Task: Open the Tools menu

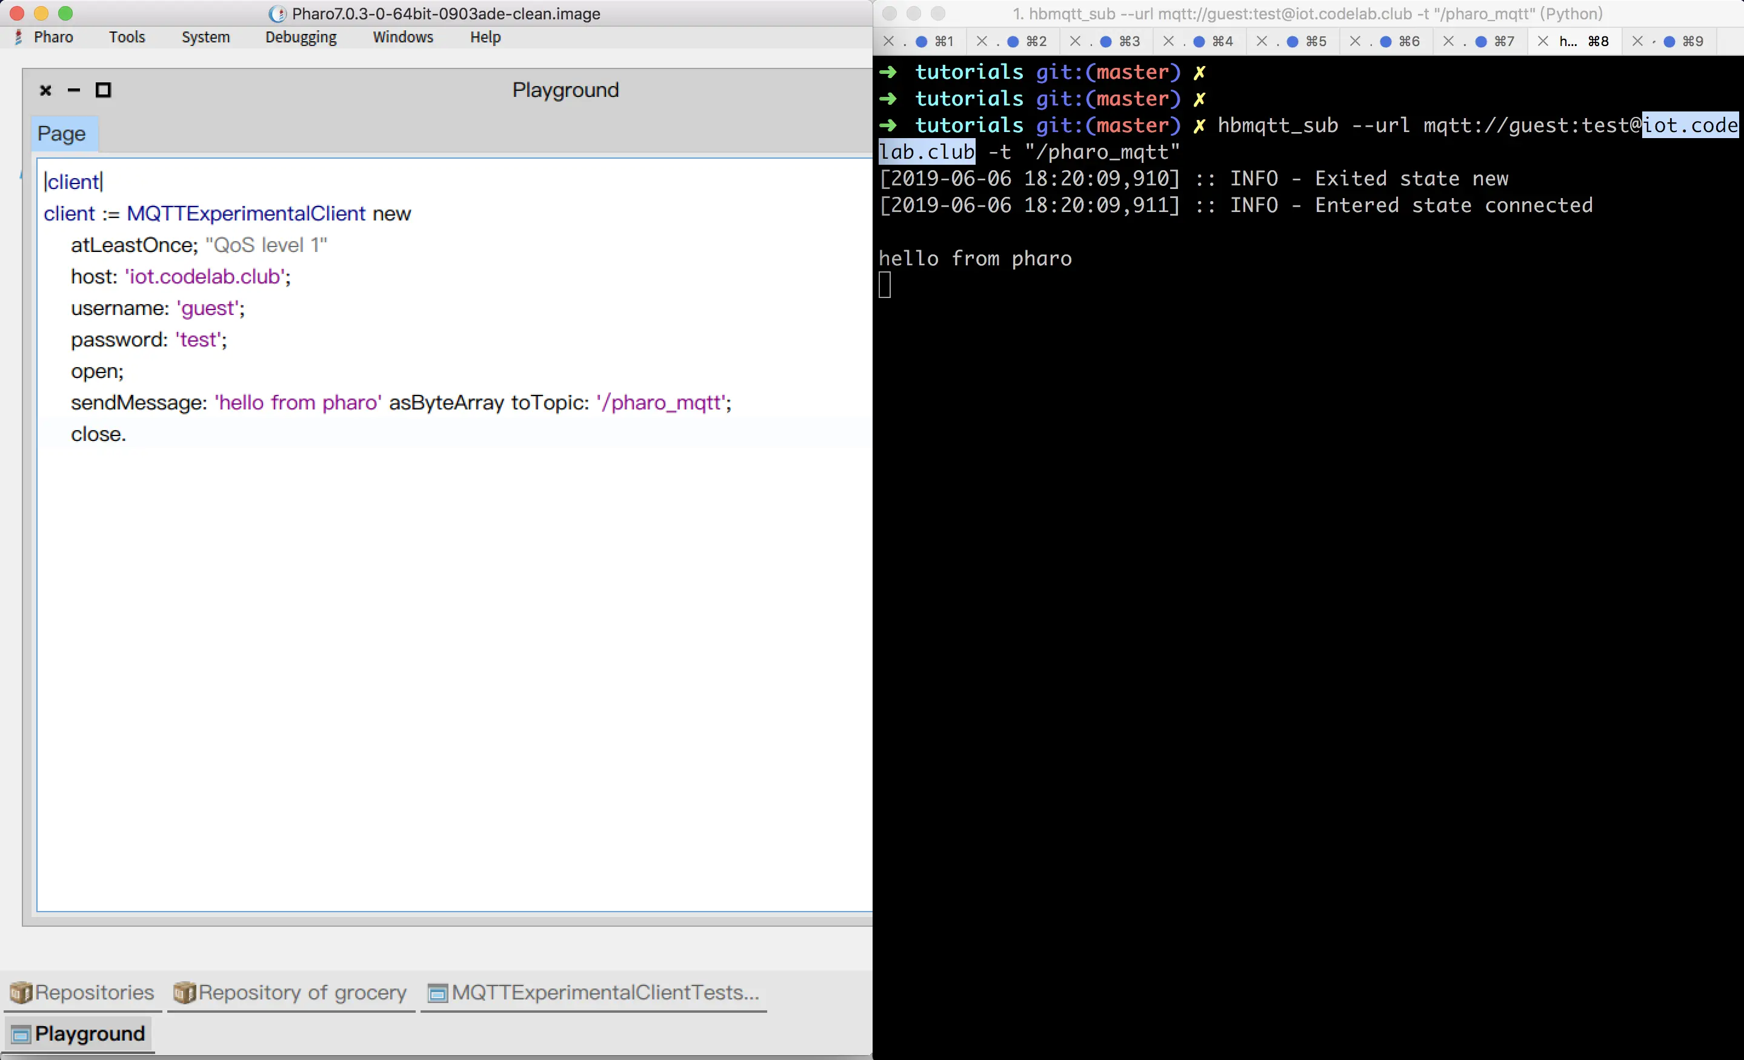Action: pos(127,38)
